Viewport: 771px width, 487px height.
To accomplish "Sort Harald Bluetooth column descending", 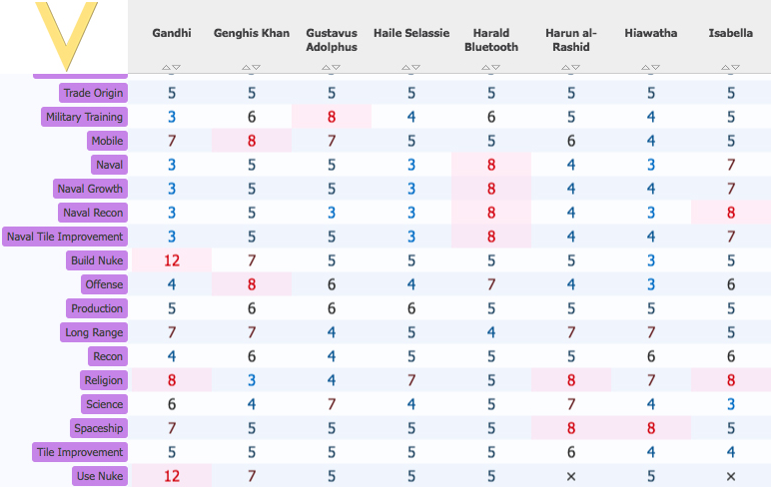I will [496, 67].
